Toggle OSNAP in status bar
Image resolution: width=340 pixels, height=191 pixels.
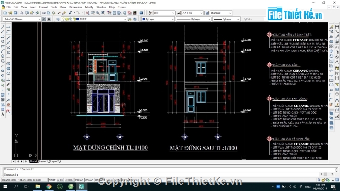(x=89, y=180)
